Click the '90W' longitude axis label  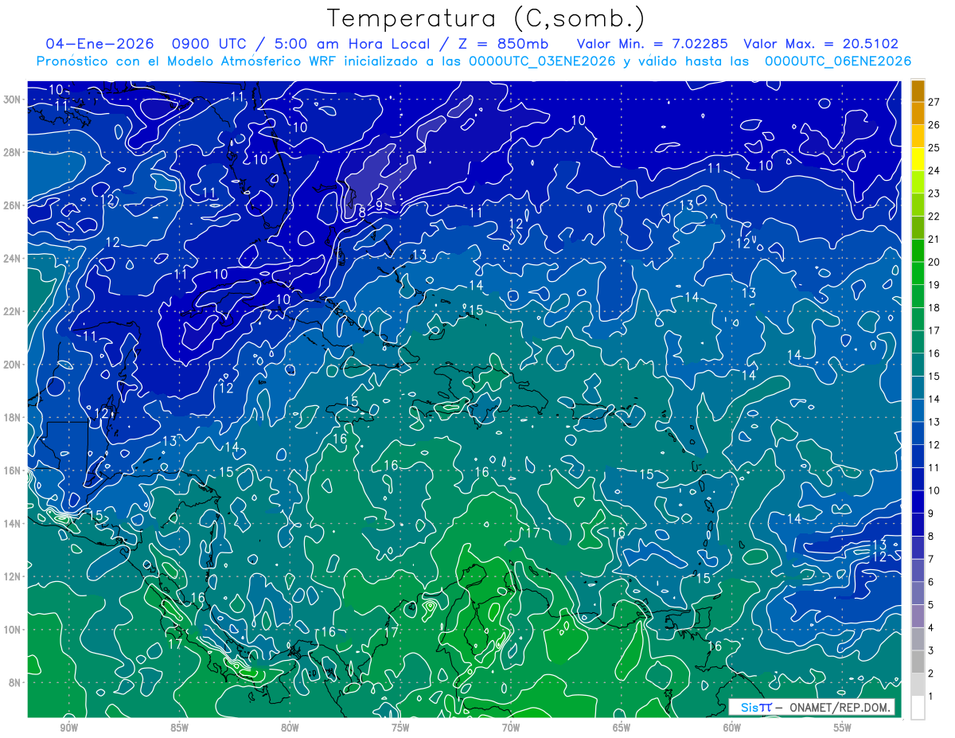click(68, 728)
